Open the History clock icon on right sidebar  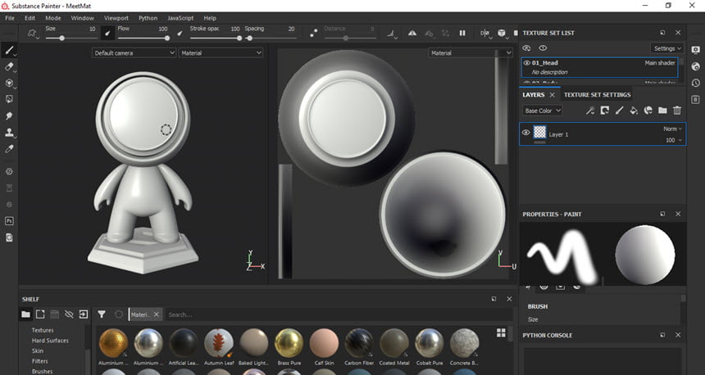(x=695, y=83)
